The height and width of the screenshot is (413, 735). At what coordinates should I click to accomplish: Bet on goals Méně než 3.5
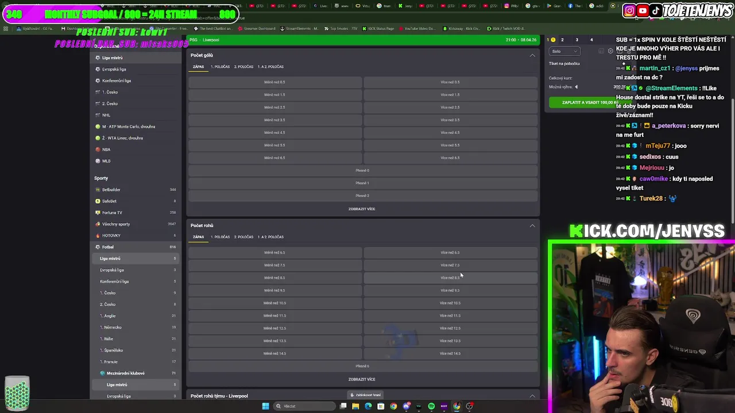tap(274, 120)
